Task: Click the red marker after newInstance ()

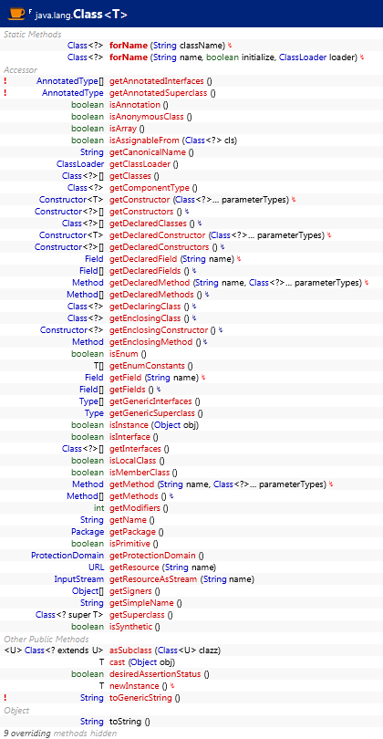Action: point(172,686)
